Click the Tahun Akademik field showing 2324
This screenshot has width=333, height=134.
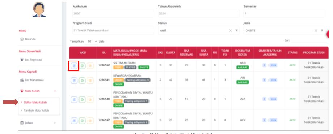198,13
